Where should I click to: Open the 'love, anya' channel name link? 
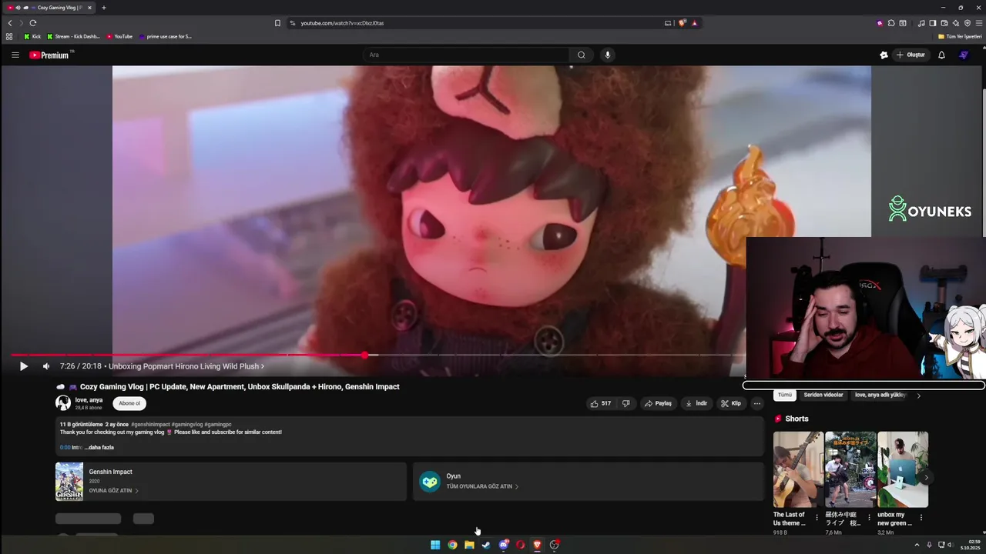click(x=89, y=400)
